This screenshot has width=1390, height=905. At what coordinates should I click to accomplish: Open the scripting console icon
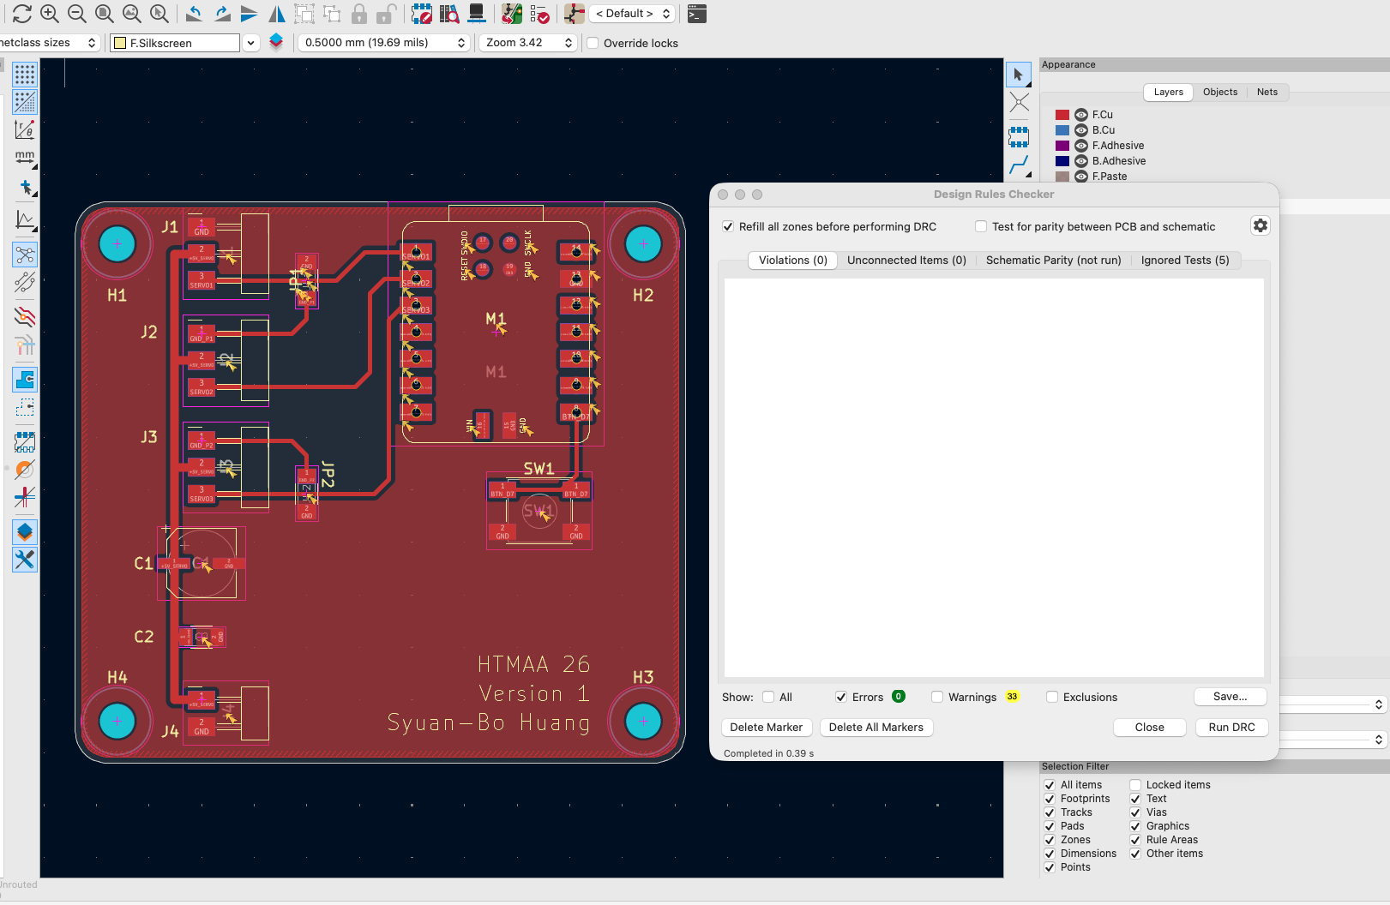tap(697, 14)
